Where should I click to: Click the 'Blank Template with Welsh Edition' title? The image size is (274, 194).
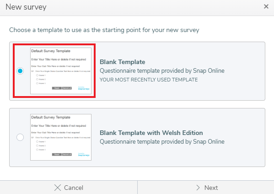click(151, 133)
